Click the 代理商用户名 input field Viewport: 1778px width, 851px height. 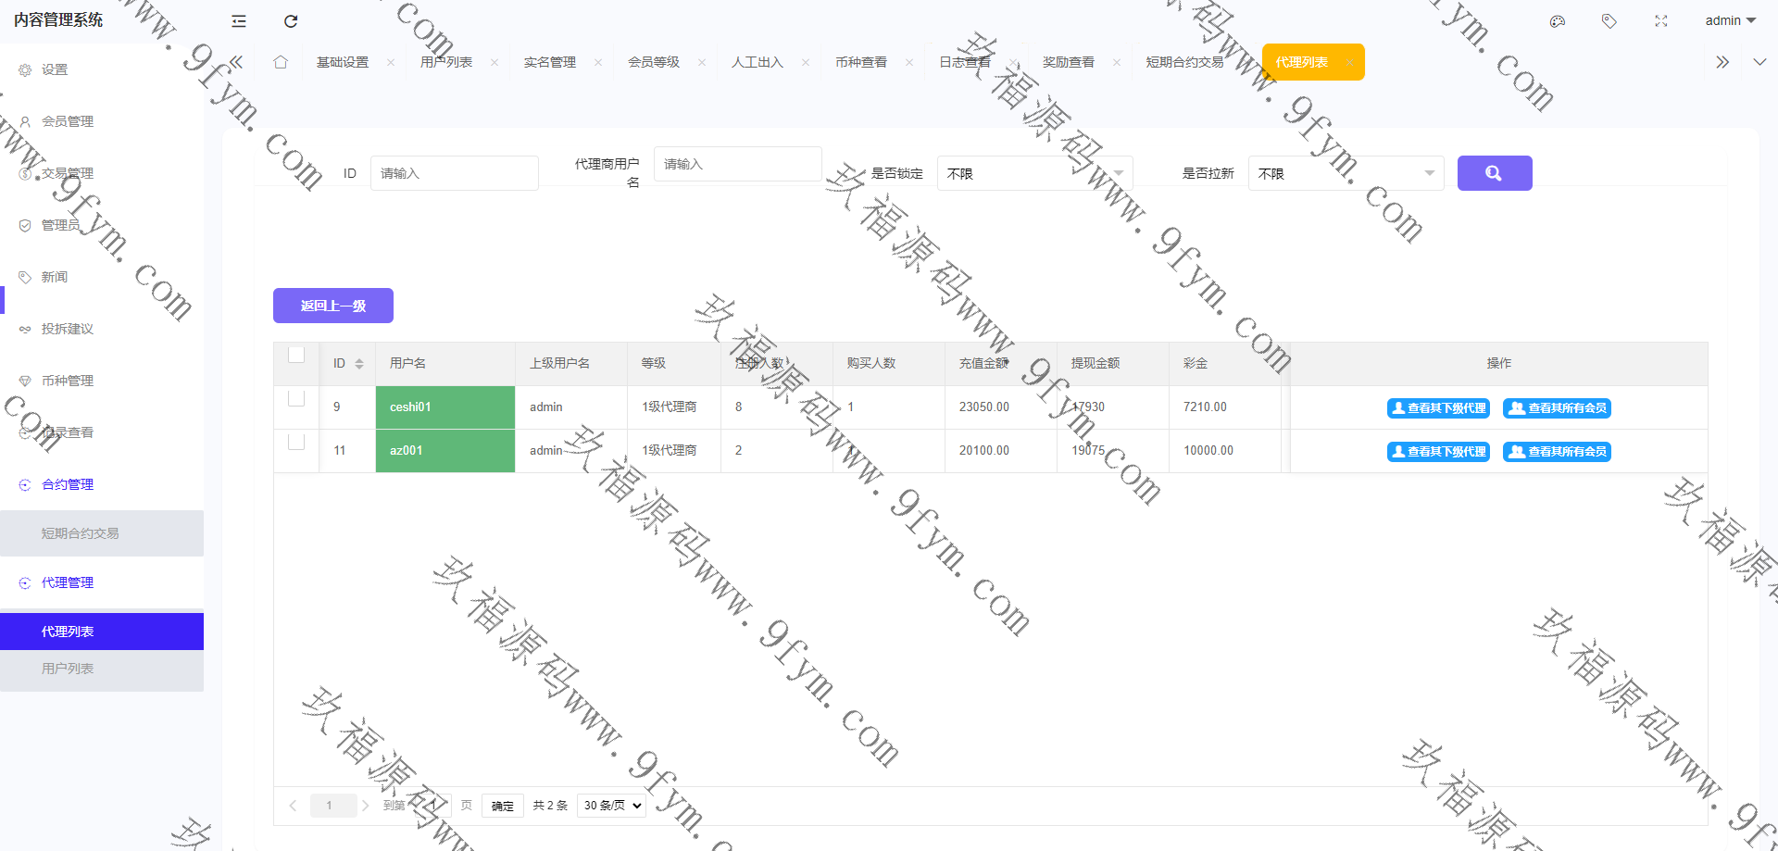(x=737, y=164)
